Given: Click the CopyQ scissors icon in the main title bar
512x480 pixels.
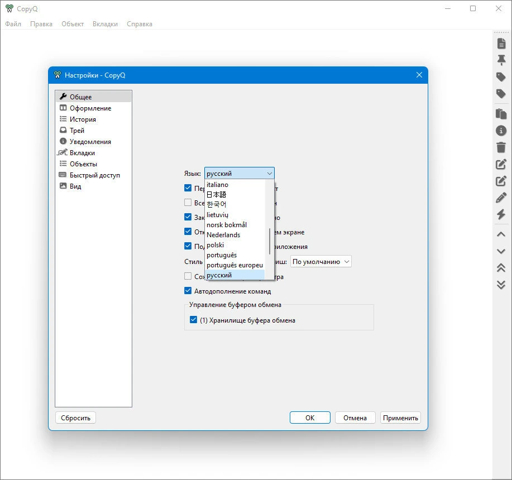Looking at the screenshot, I should 9,8.
